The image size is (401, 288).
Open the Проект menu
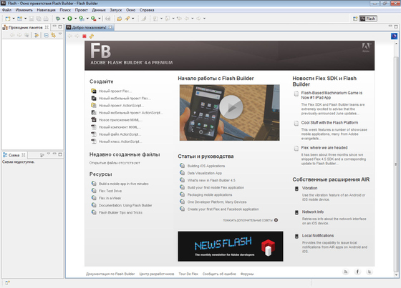click(82, 10)
